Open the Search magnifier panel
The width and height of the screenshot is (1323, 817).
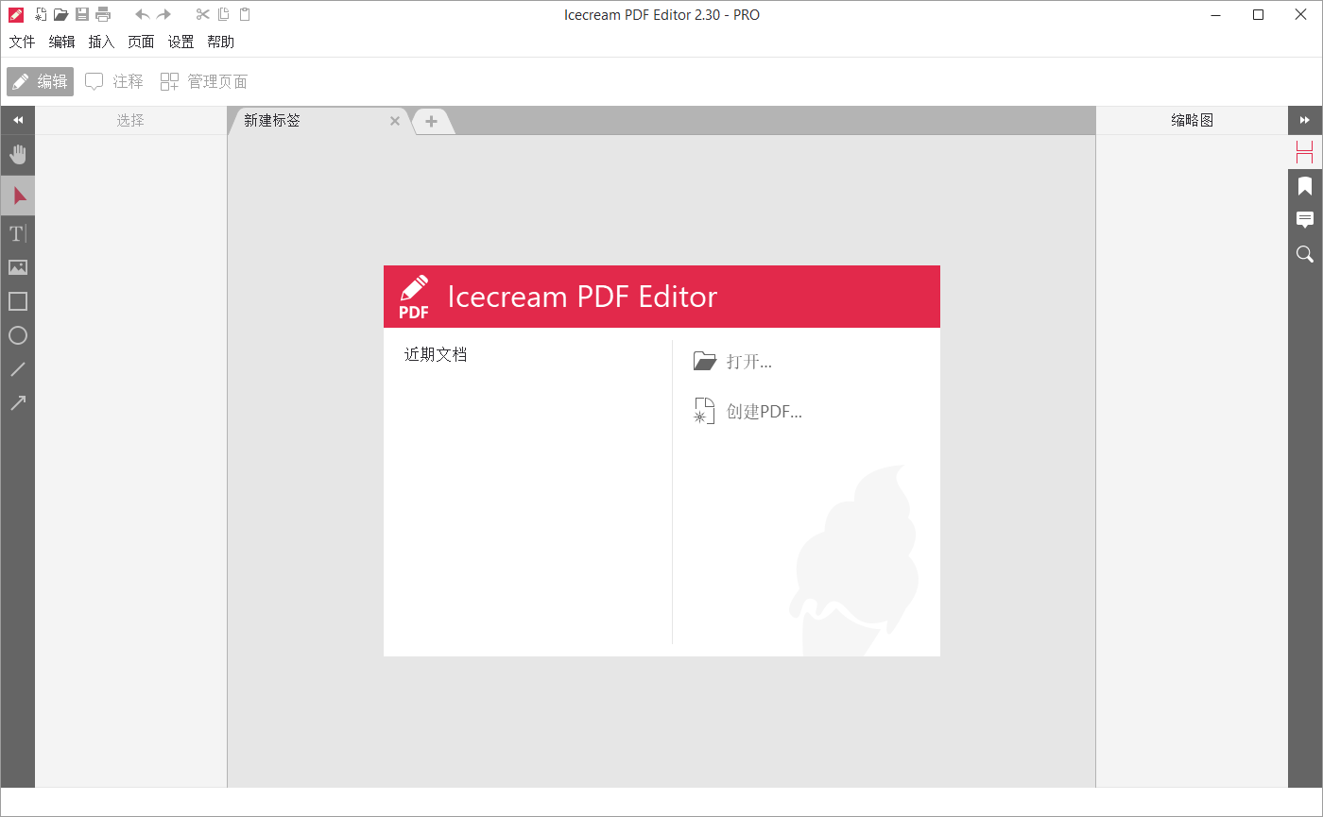[x=1305, y=254]
